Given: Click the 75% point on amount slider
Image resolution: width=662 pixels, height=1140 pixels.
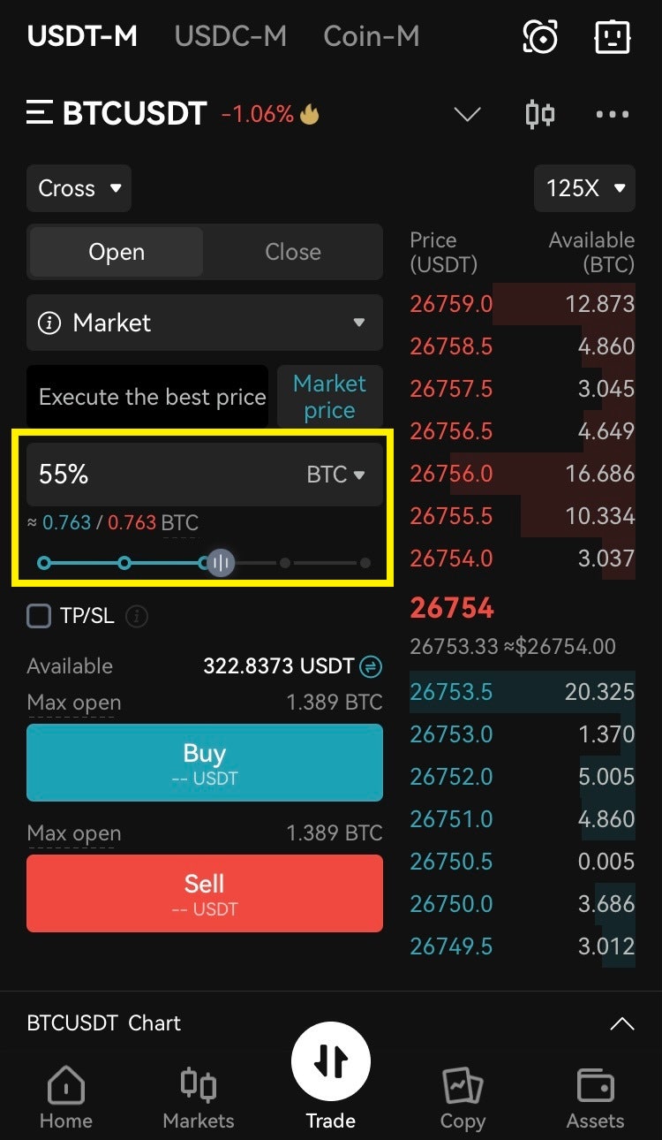Looking at the screenshot, I should pos(285,563).
